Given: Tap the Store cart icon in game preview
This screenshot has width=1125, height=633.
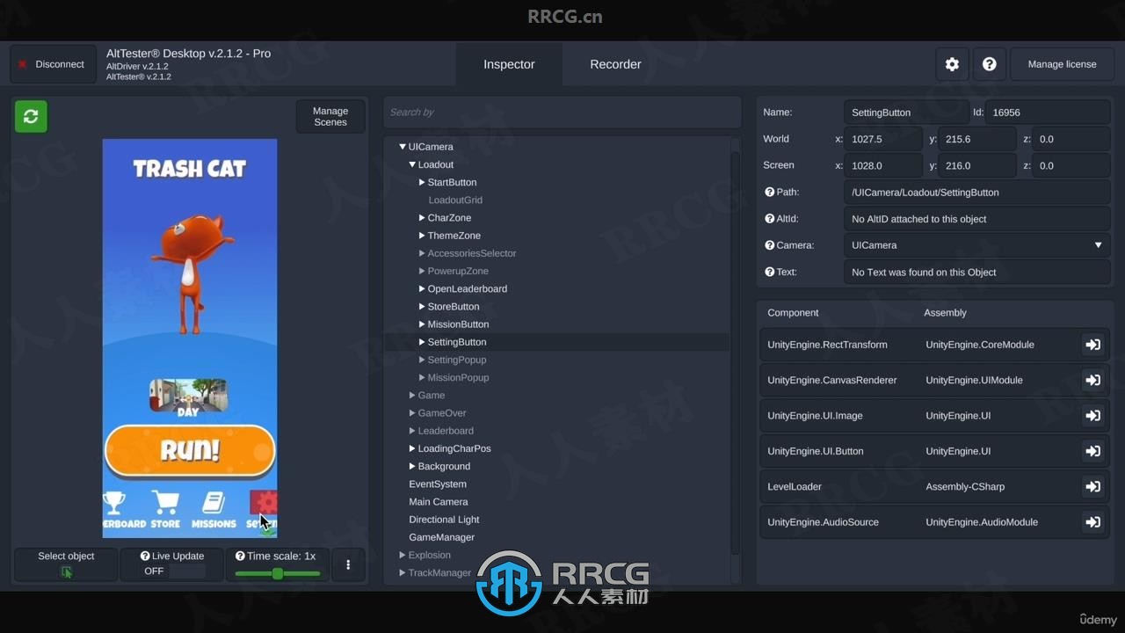Looking at the screenshot, I should 165,502.
